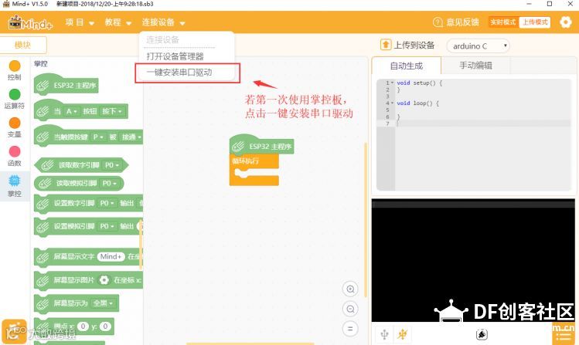The width and height of the screenshot is (579, 345).
Task: Click the Mind+ text field in 屏幕显示文字 block
Action: (111, 256)
